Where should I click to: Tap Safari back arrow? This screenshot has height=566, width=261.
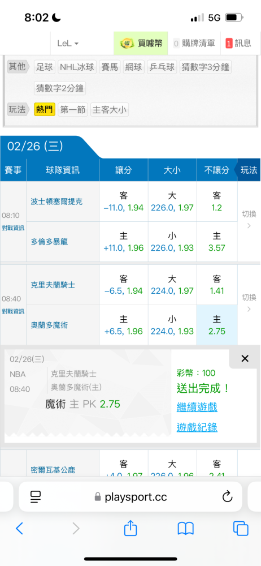[x=19, y=529]
